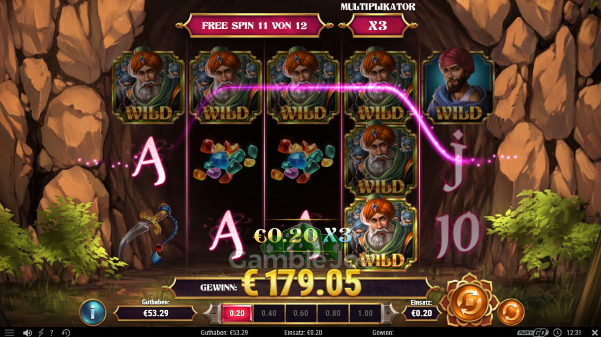This screenshot has height=337, width=601.
Task: Toggle fast play lightning icon
Action: click(41, 333)
